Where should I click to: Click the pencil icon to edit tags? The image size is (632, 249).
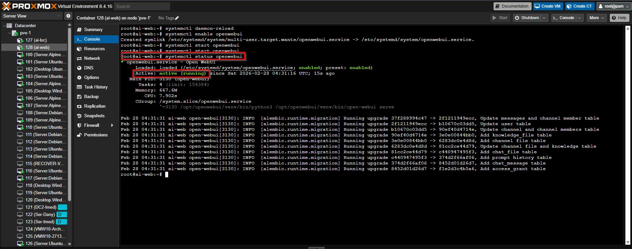click(177, 18)
